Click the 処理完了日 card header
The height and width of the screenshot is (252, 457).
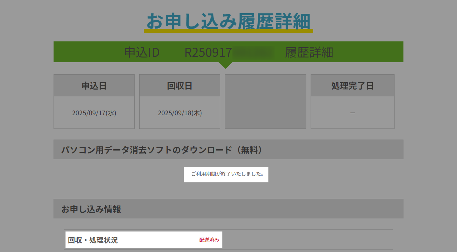pos(352,86)
